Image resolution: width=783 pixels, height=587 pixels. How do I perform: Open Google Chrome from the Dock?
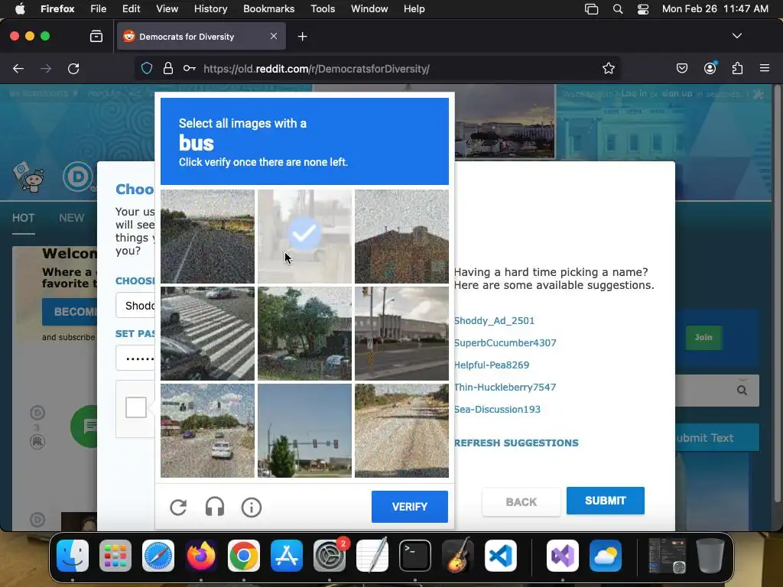[x=244, y=556]
